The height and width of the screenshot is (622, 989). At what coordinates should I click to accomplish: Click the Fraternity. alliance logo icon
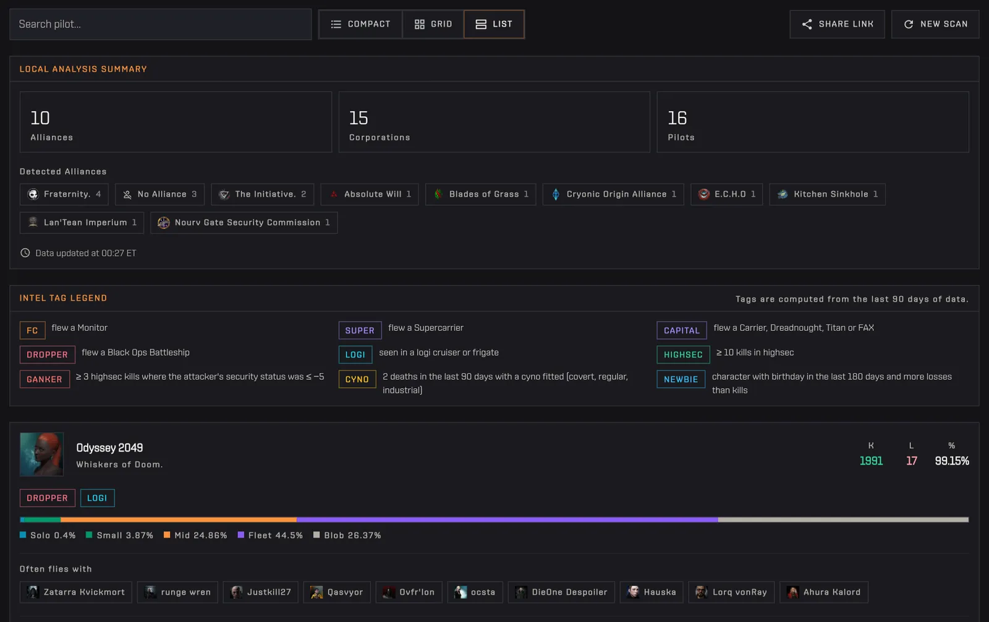(x=33, y=194)
